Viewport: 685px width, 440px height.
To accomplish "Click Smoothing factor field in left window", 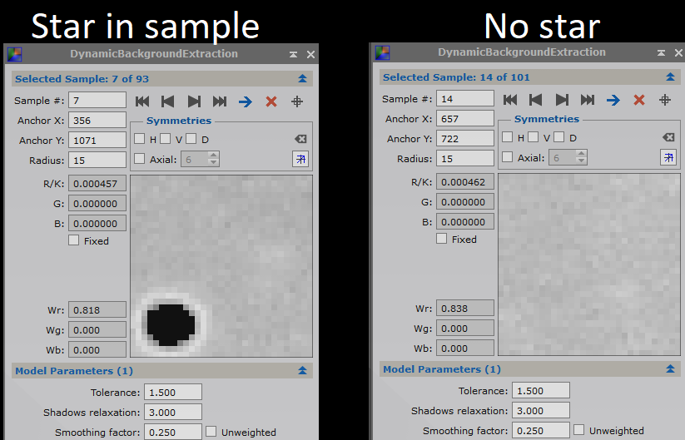I will [173, 433].
